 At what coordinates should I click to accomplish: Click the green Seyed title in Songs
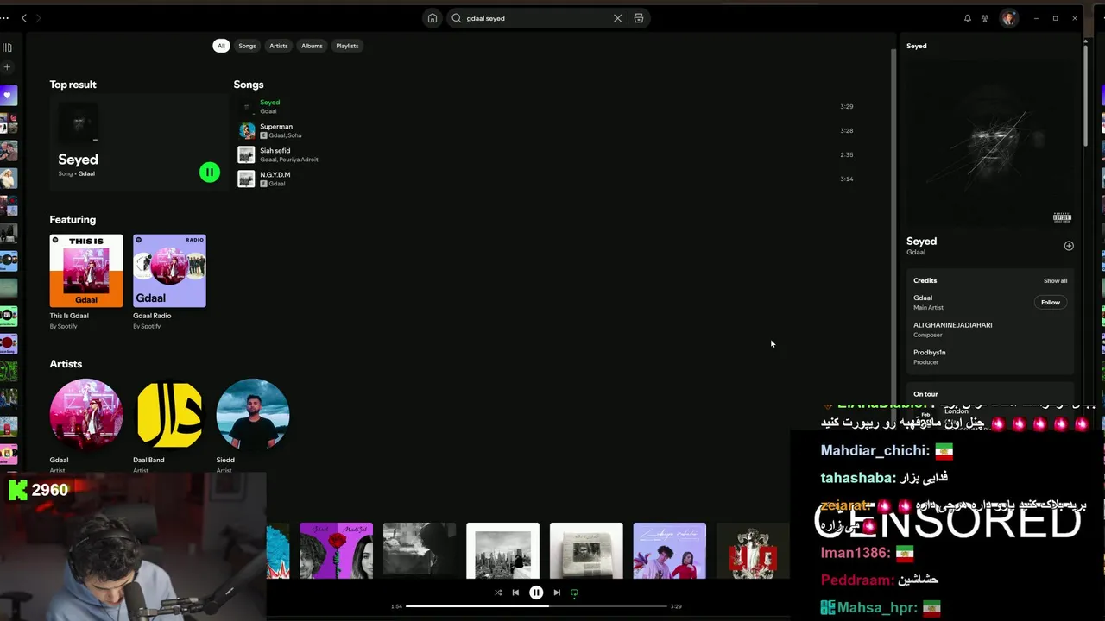[269, 103]
